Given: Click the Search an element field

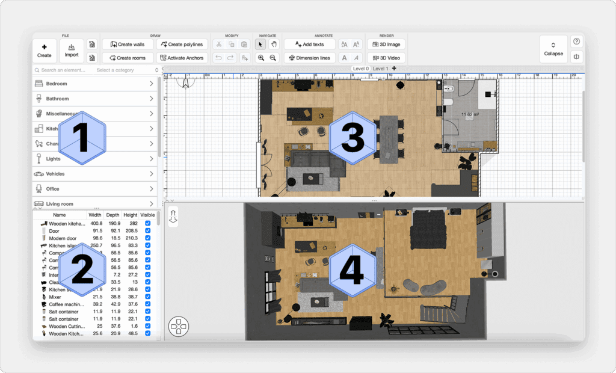Looking at the screenshot, I should (x=63, y=70).
